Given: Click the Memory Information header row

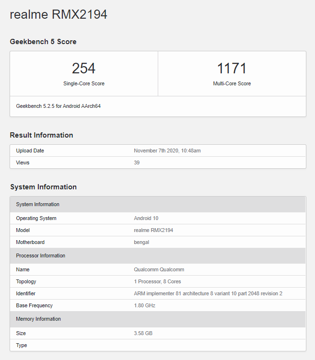Looking at the screenshot, I should point(158,319).
